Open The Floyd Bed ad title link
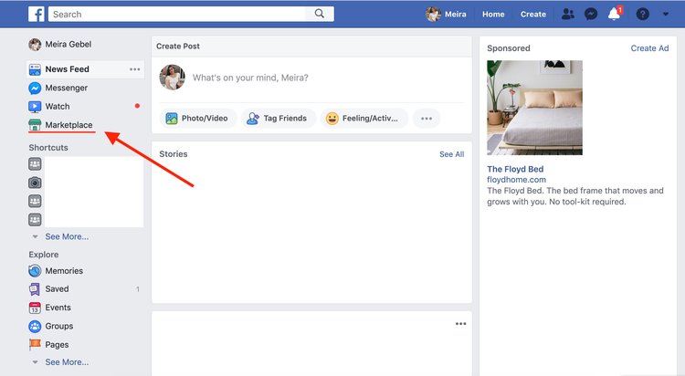The image size is (685, 376). click(x=515, y=169)
